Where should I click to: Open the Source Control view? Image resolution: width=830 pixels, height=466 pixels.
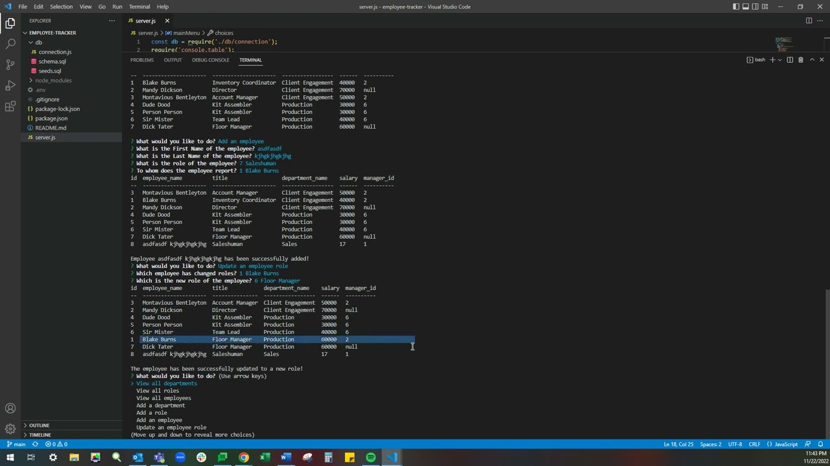pos(10,65)
